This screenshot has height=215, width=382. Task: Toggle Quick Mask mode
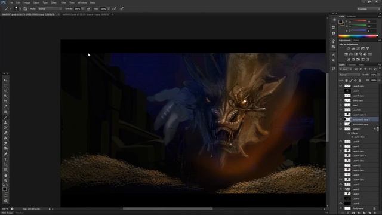5,195
